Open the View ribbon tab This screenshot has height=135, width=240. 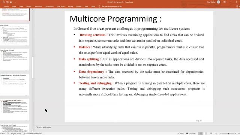tap(86, 7)
